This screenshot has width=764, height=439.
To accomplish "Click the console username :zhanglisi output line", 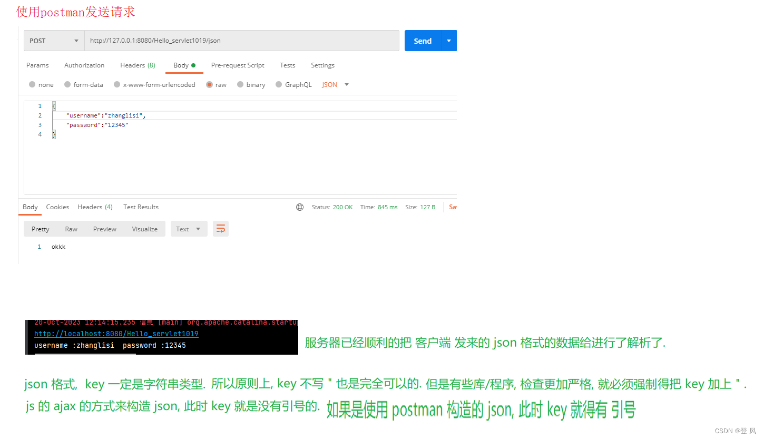I will [110, 346].
